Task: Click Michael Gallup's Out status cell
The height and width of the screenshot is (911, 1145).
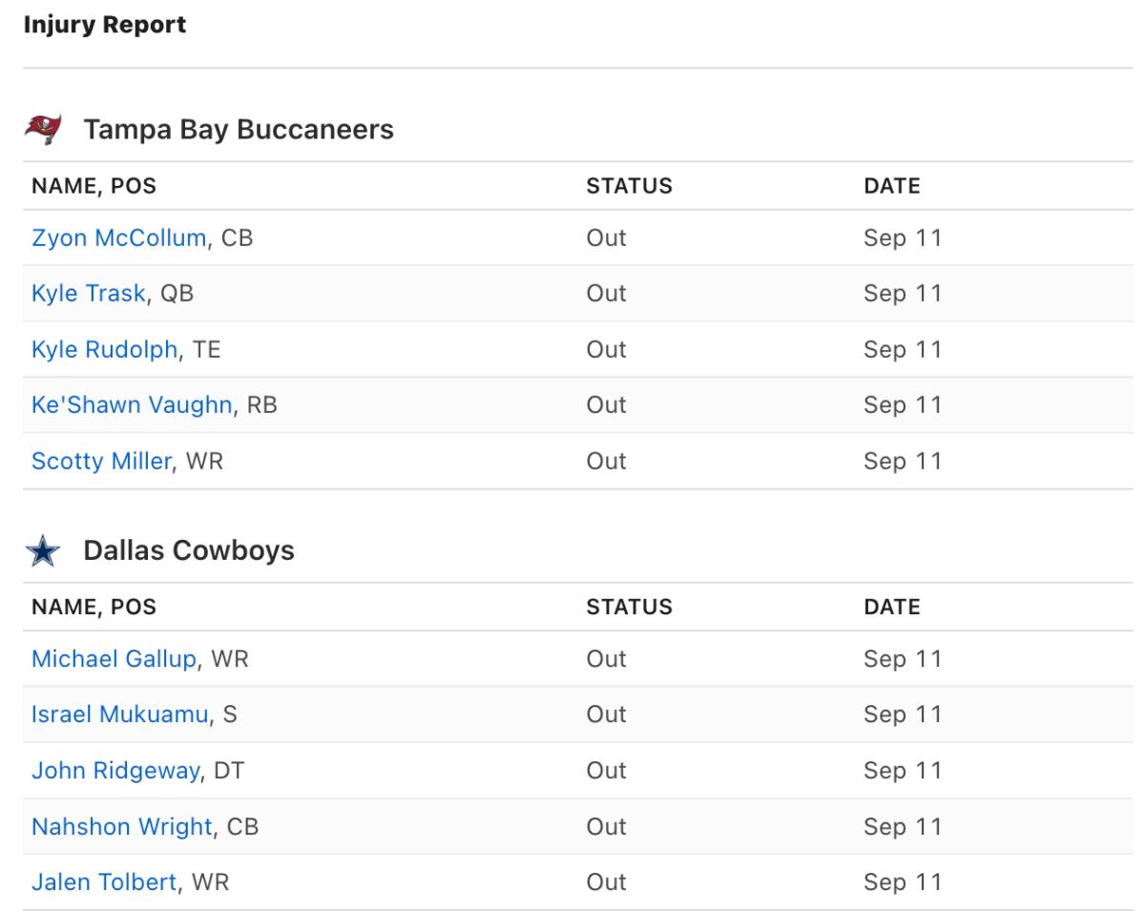Action: 606,659
